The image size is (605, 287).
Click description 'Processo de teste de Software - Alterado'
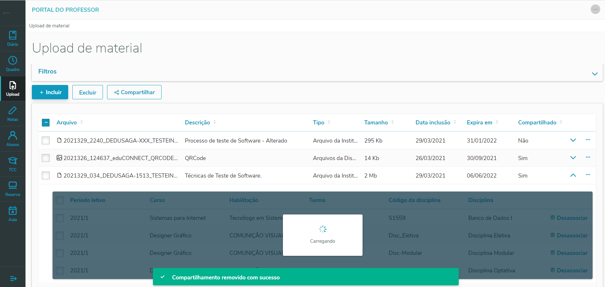click(236, 141)
